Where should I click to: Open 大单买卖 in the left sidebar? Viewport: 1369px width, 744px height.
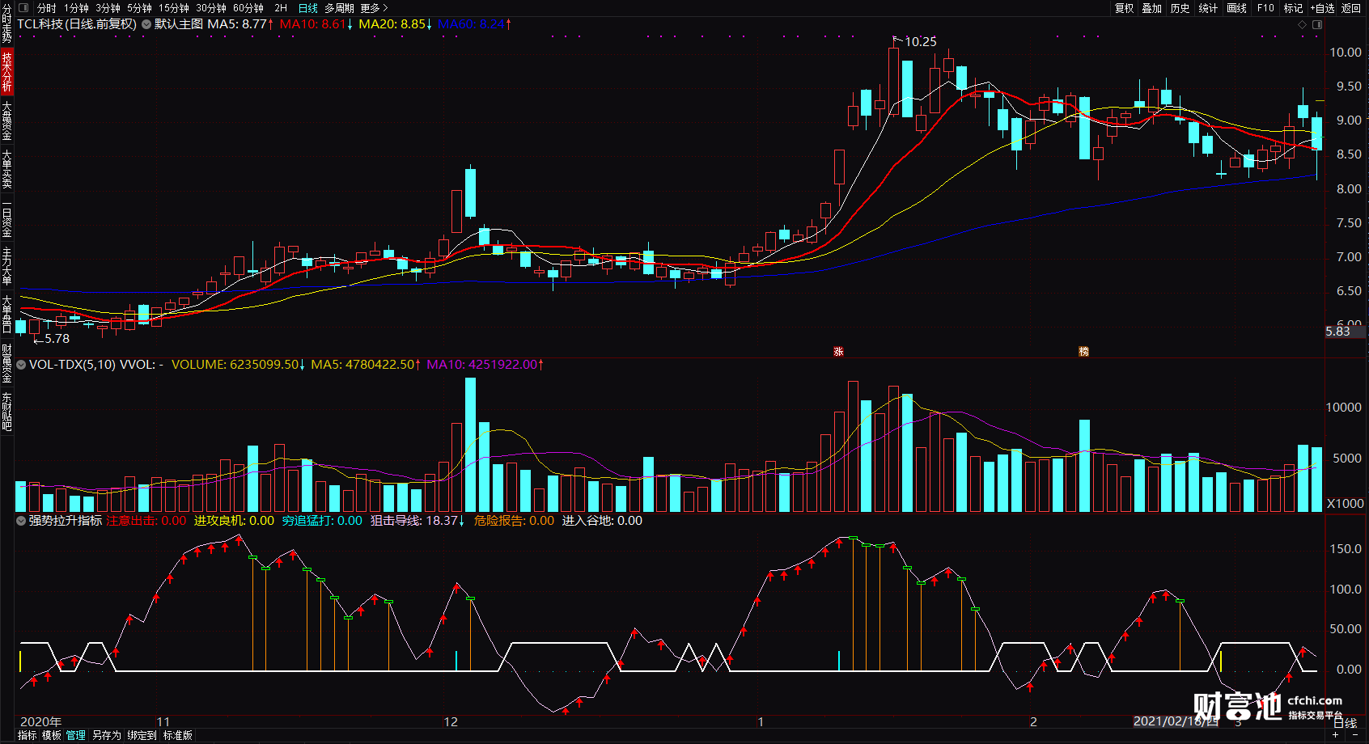point(6,169)
